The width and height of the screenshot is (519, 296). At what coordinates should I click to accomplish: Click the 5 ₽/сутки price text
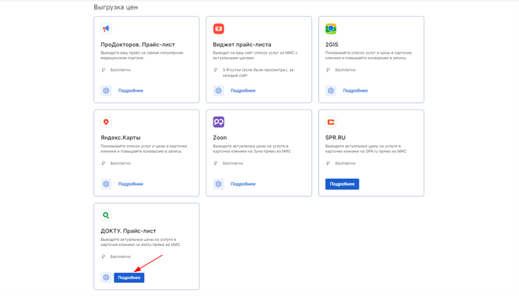[x=258, y=73]
